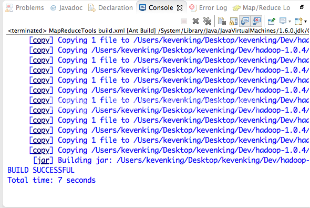Screen dimensions: 310x208
Task: Open the Javadoc tab
Action: click(66, 8)
